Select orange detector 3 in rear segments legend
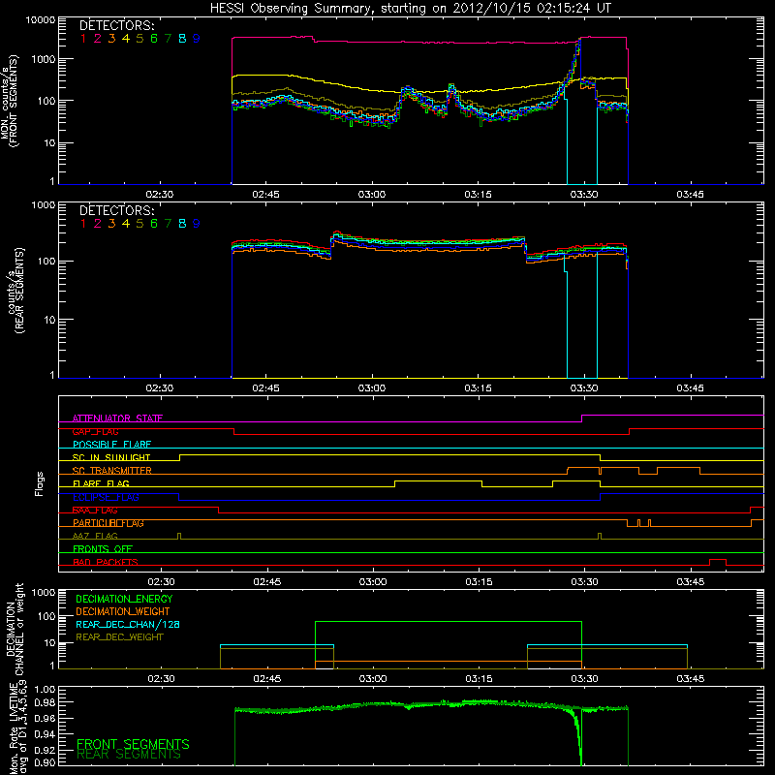 click(x=111, y=224)
